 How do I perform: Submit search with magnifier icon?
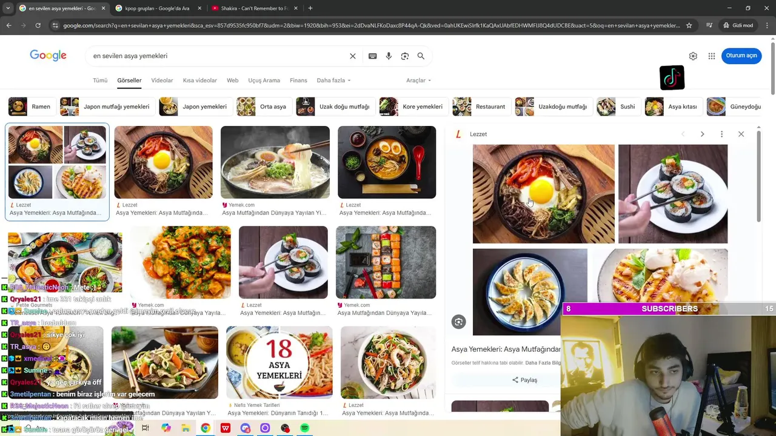pyautogui.click(x=421, y=56)
